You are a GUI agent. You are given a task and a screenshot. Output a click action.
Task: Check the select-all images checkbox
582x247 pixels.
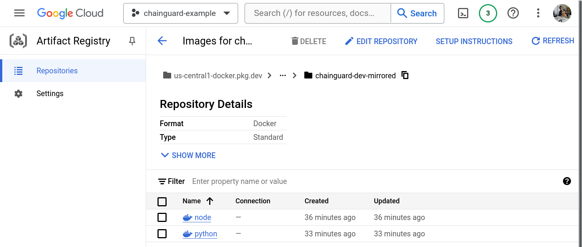pyautogui.click(x=162, y=201)
